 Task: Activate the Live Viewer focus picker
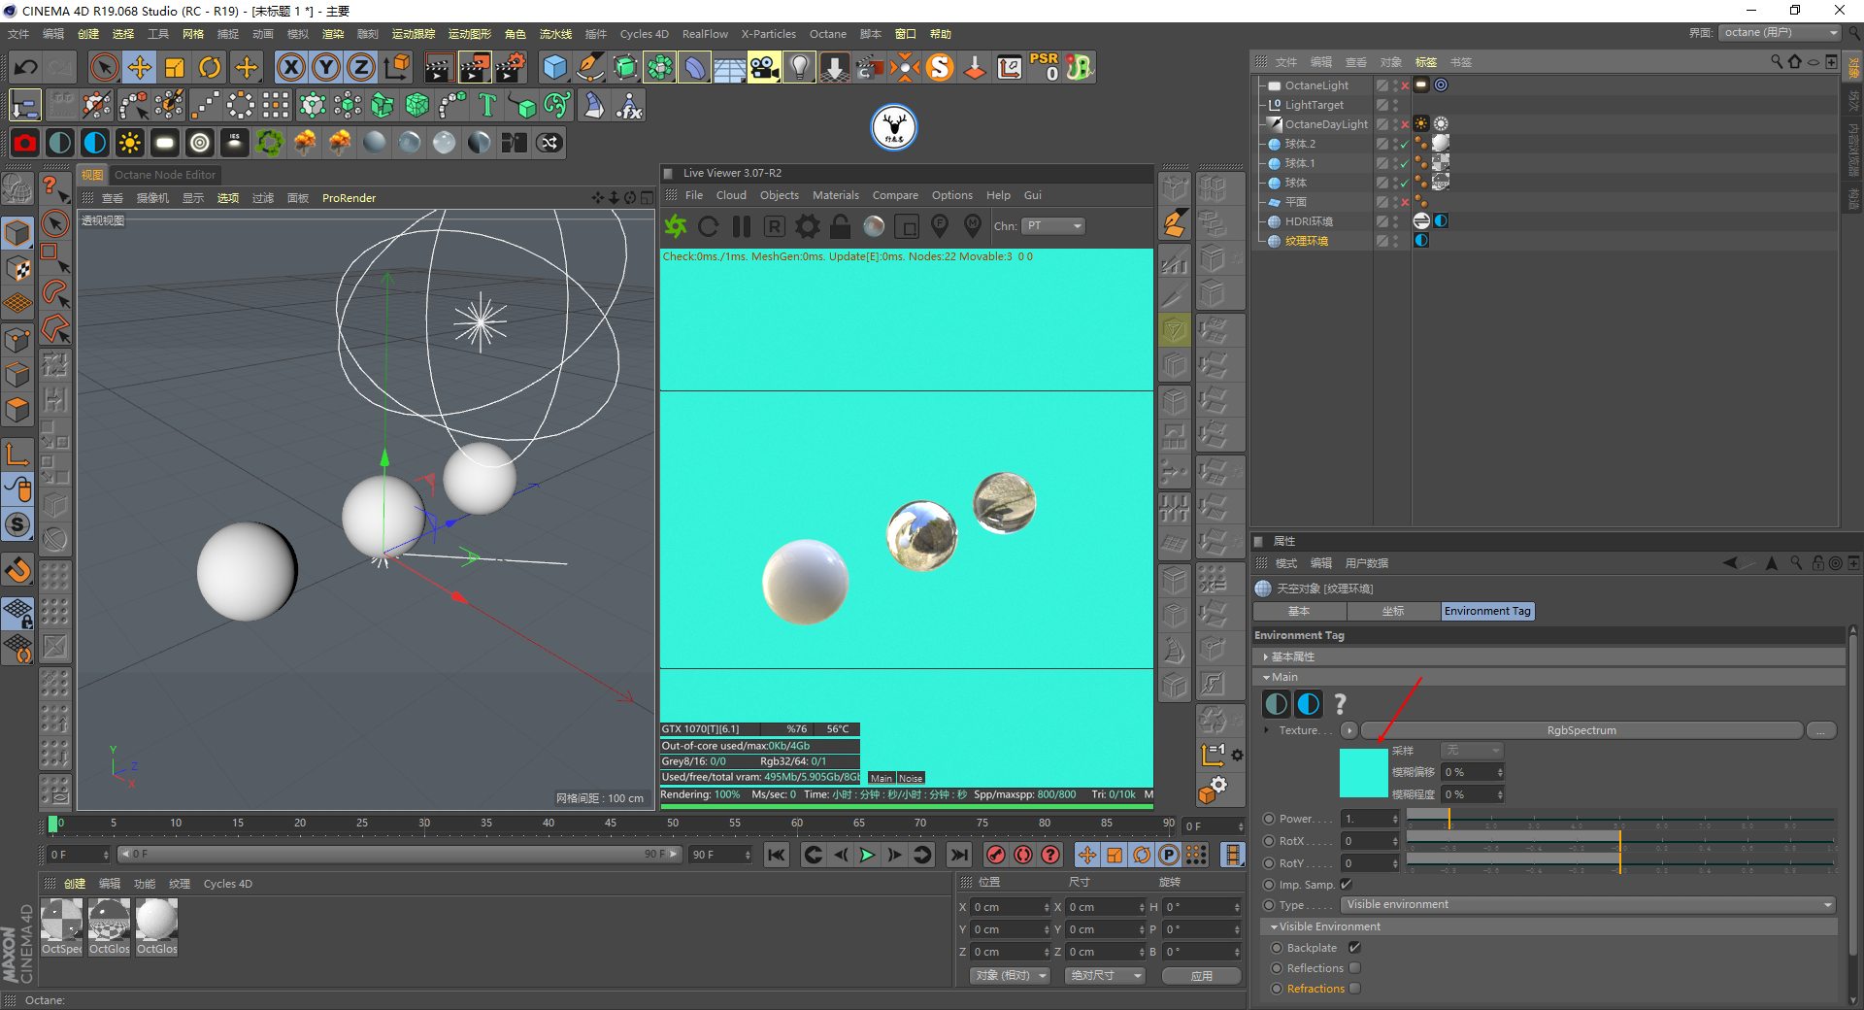(940, 226)
